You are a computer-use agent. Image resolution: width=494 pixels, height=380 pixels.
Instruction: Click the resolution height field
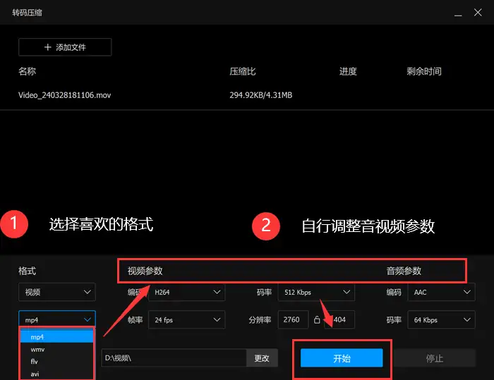click(339, 319)
